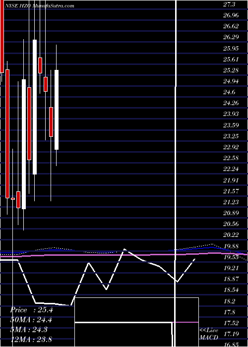Select the 19.88 axis label
Viewport: 248px width, 347px height.
click(x=231, y=246)
